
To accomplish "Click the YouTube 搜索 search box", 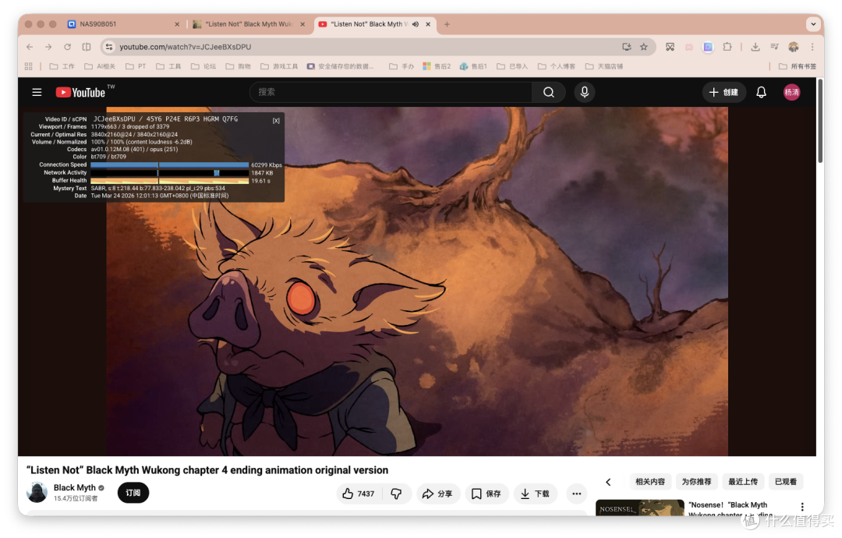I will (391, 92).
